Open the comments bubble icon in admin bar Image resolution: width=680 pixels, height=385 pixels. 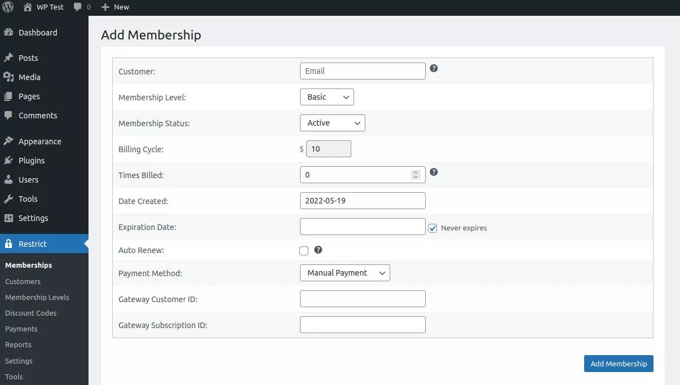pyautogui.click(x=77, y=7)
